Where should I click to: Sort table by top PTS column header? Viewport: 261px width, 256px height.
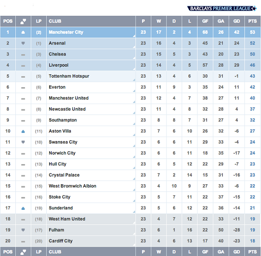252,21
